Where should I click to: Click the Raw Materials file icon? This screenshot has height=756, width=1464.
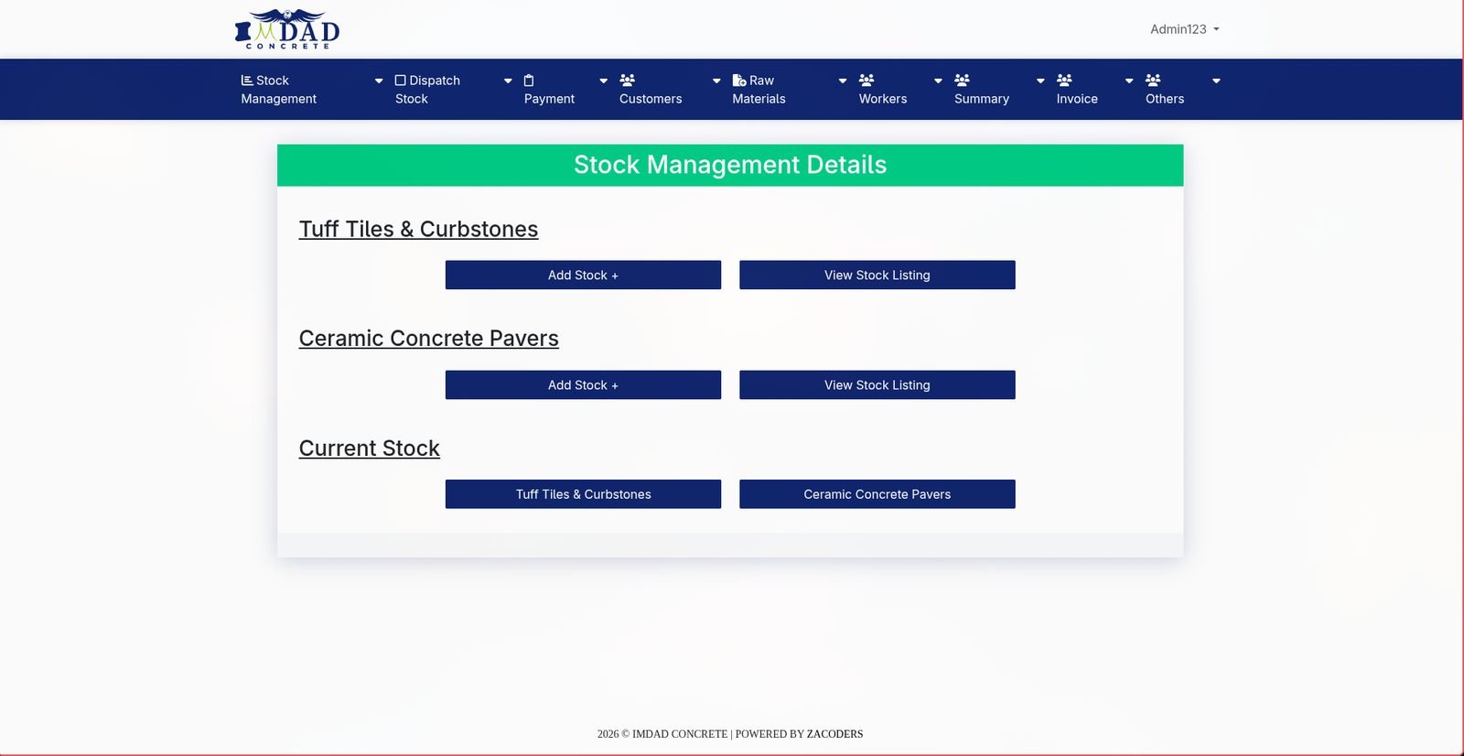(x=739, y=81)
